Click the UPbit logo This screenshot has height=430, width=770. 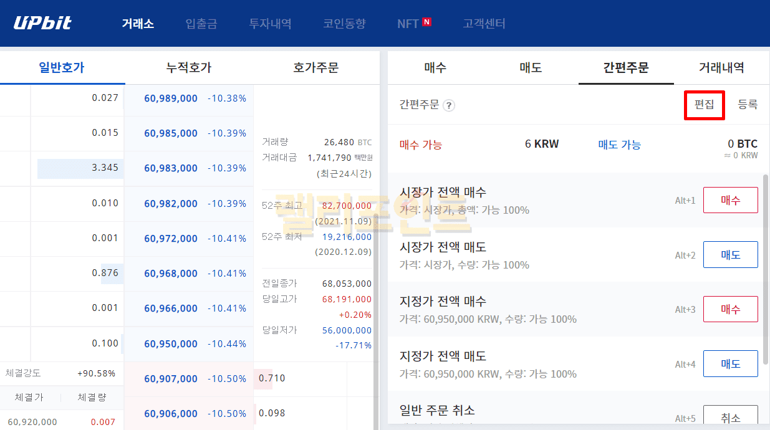[x=42, y=24]
